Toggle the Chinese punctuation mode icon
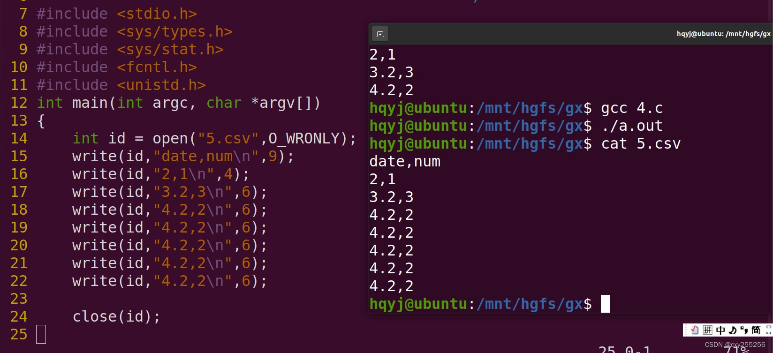This screenshot has height=353, width=773. [x=744, y=330]
